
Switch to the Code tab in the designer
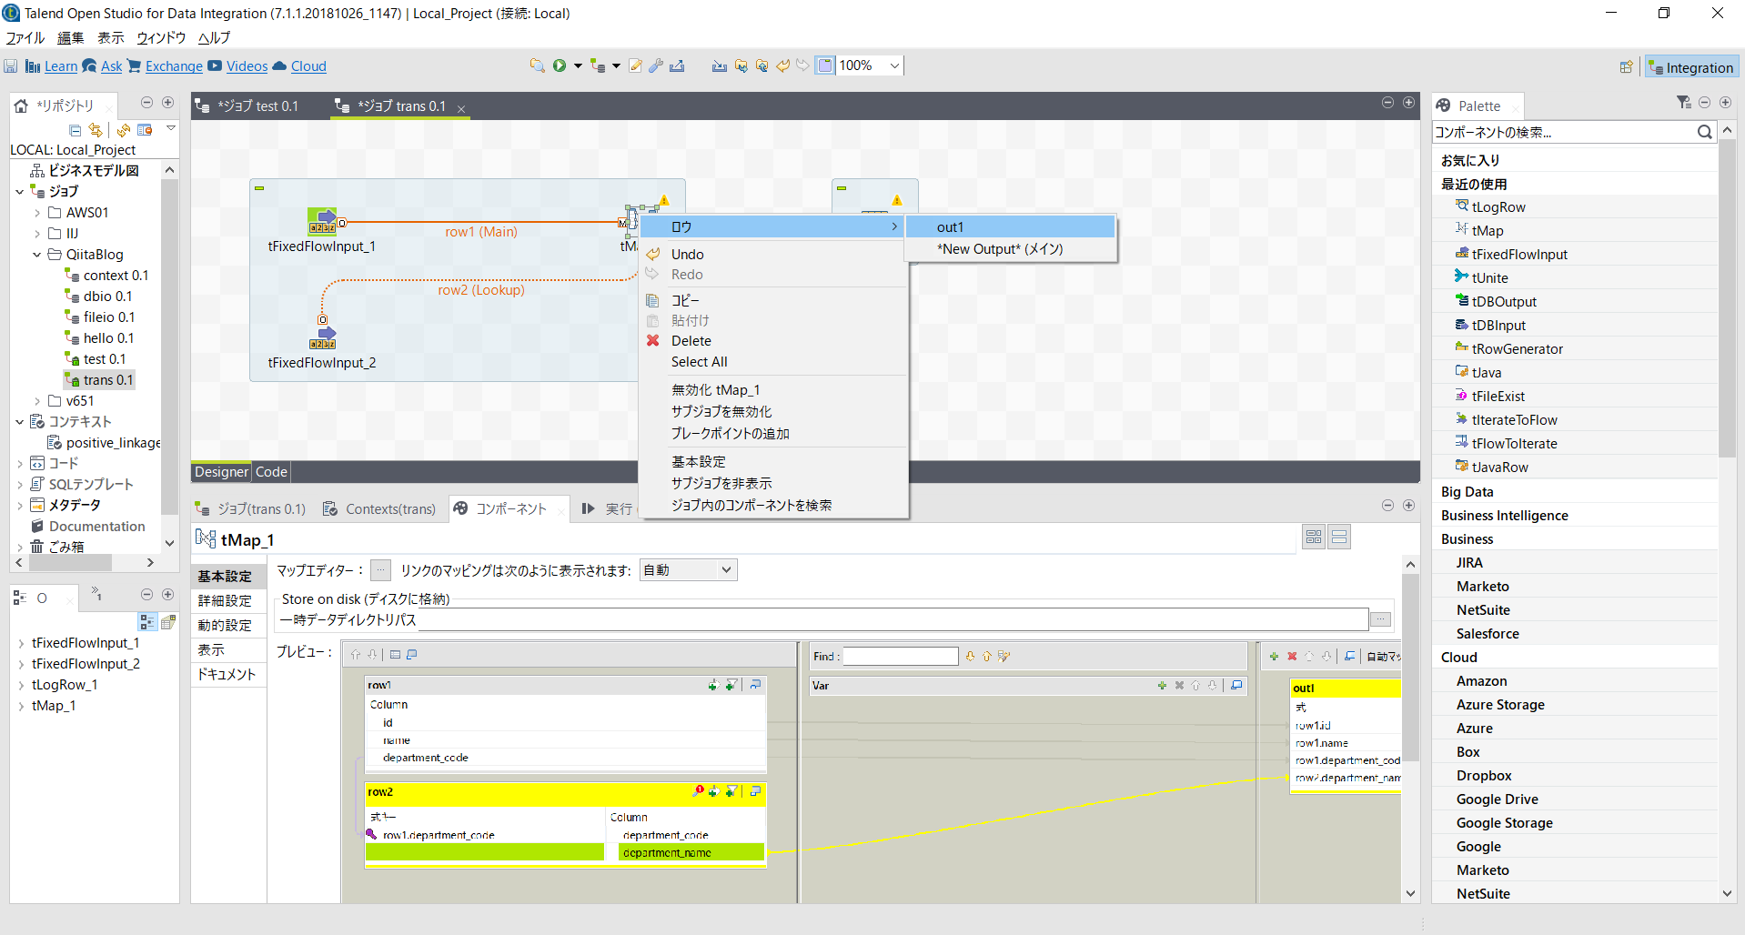point(270,472)
